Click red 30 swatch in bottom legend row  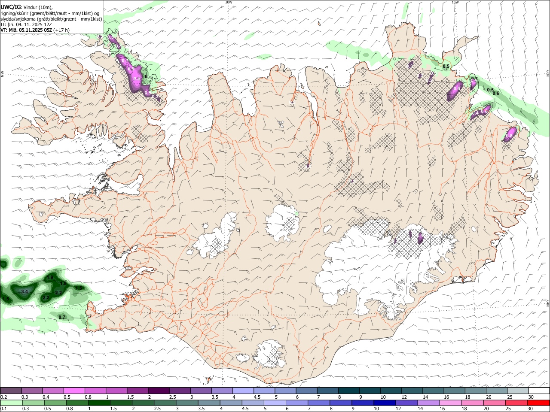(539, 403)
